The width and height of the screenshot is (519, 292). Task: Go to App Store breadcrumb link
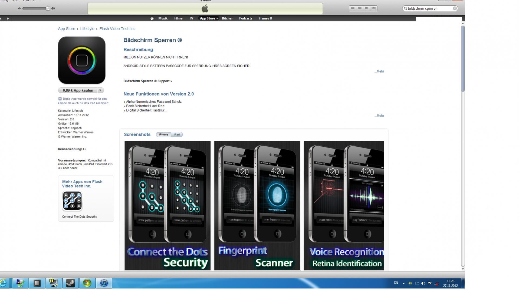click(67, 29)
